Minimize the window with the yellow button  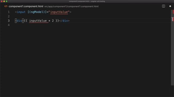(x=4, y=1)
